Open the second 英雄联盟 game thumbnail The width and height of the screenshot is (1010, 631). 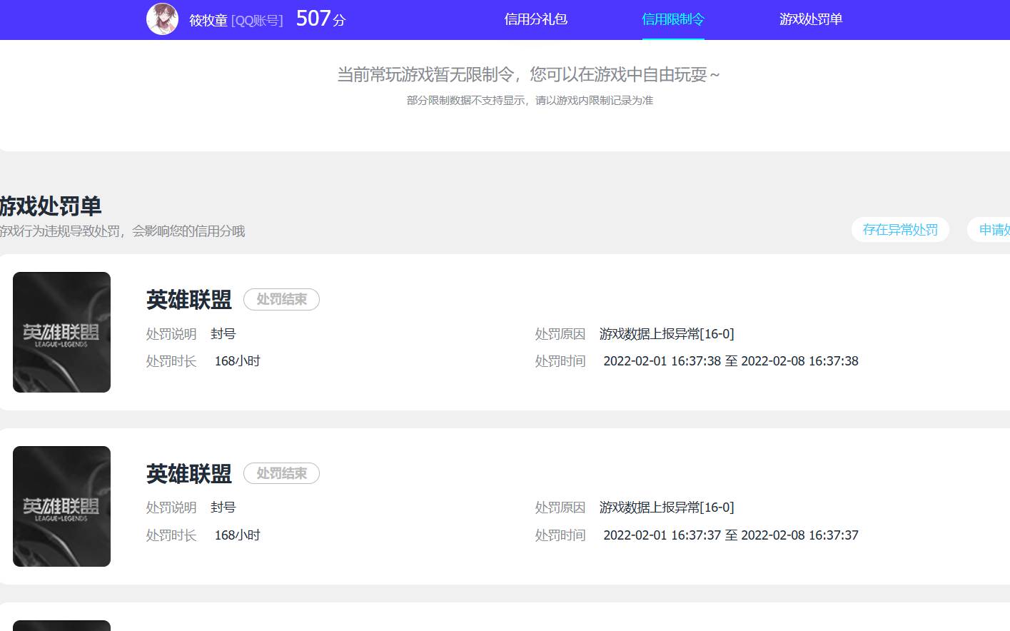tap(61, 506)
